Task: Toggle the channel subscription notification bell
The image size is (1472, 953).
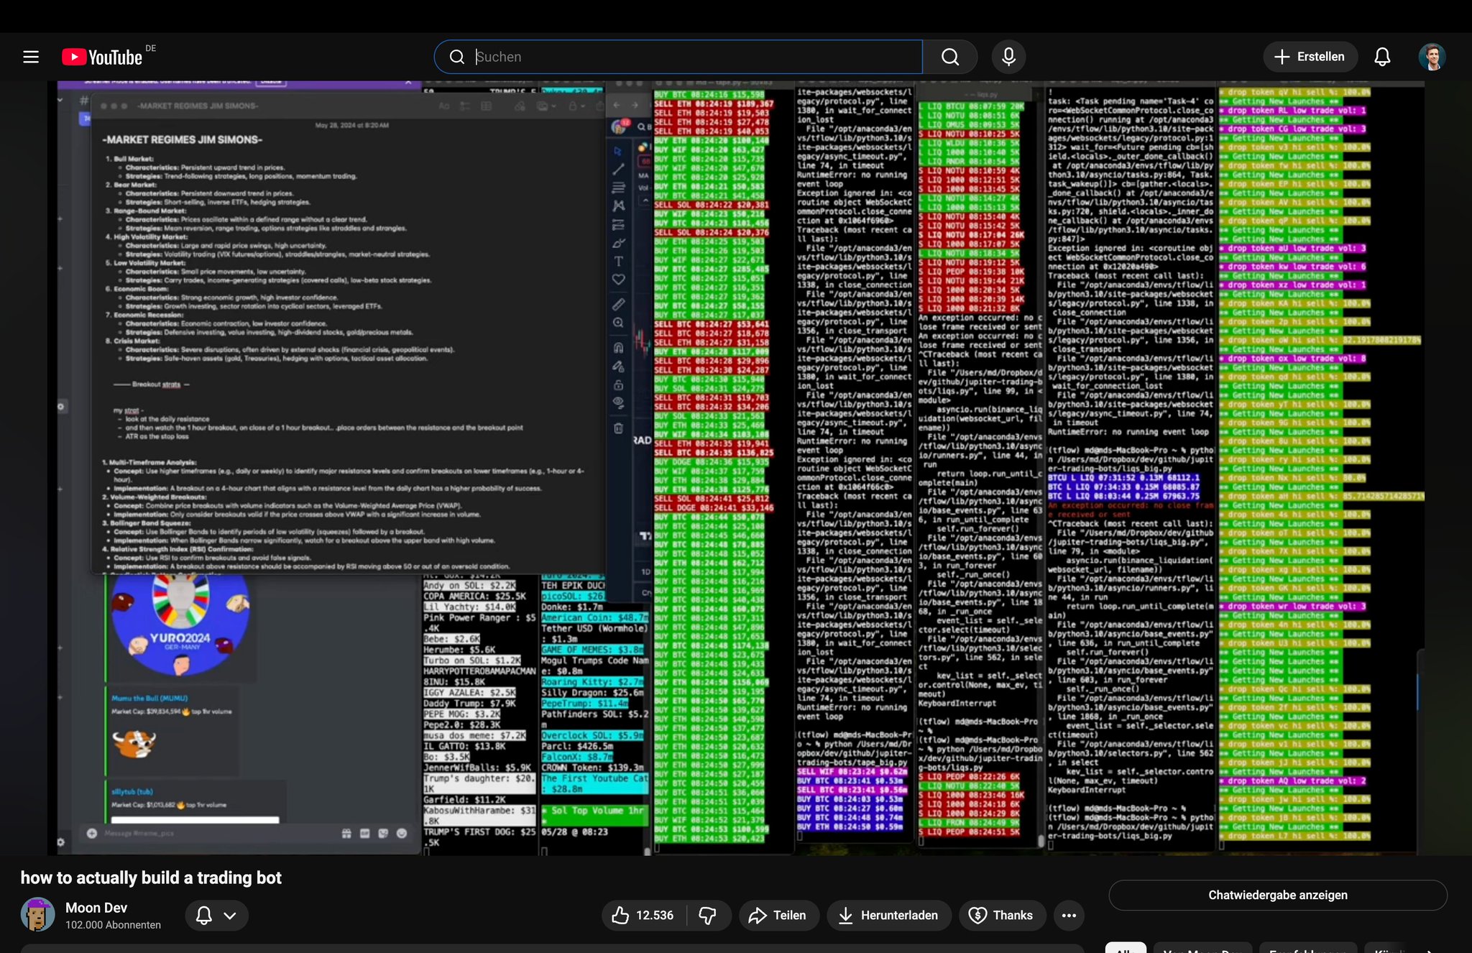Action: click(204, 915)
